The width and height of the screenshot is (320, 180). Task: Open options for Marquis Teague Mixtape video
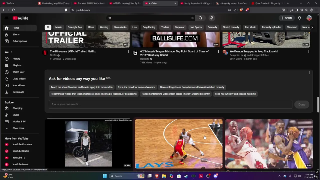[218, 52]
